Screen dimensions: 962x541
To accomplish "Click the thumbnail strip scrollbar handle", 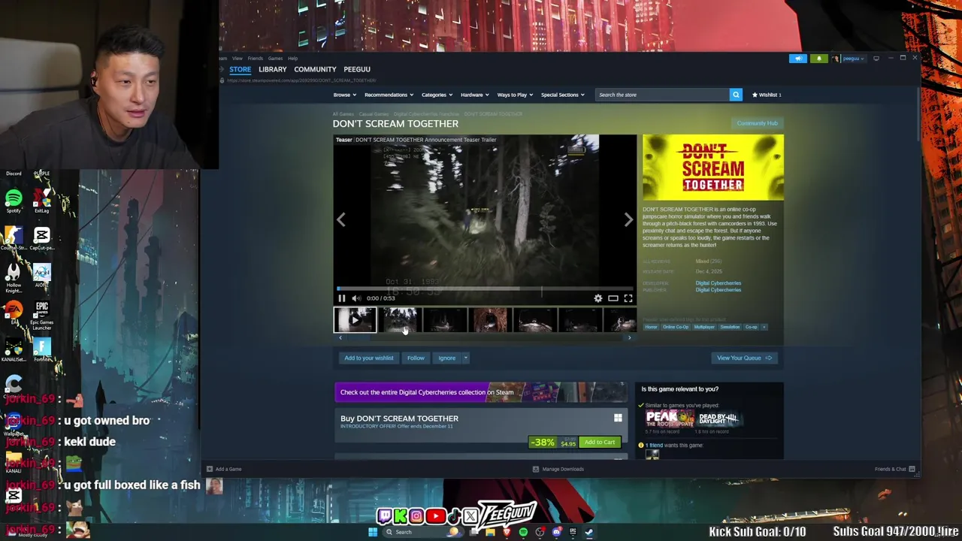I will coord(359,338).
